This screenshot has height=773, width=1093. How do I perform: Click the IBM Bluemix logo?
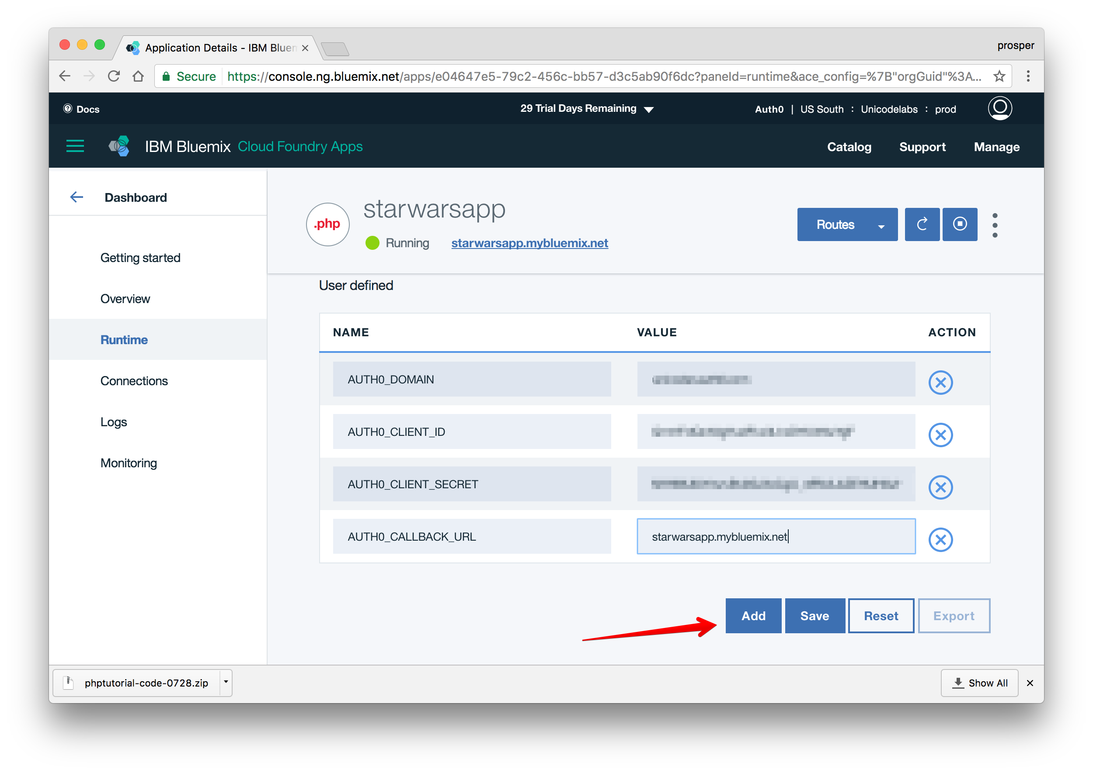(x=119, y=146)
